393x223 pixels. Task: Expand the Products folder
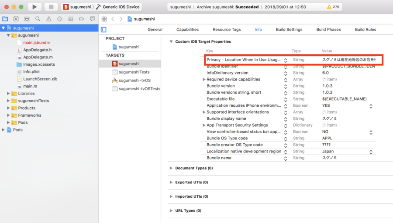point(8,108)
